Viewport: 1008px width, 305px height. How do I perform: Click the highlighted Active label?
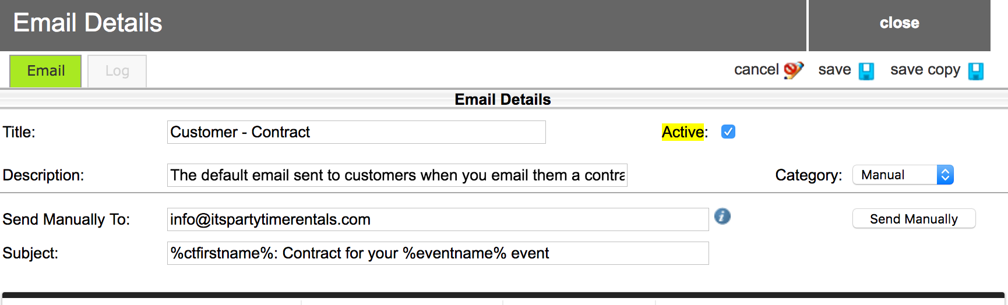(x=683, y=132)
